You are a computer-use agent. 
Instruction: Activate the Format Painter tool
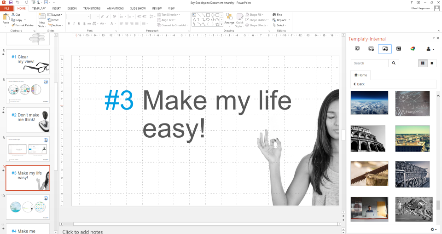(x=23, y=25)
